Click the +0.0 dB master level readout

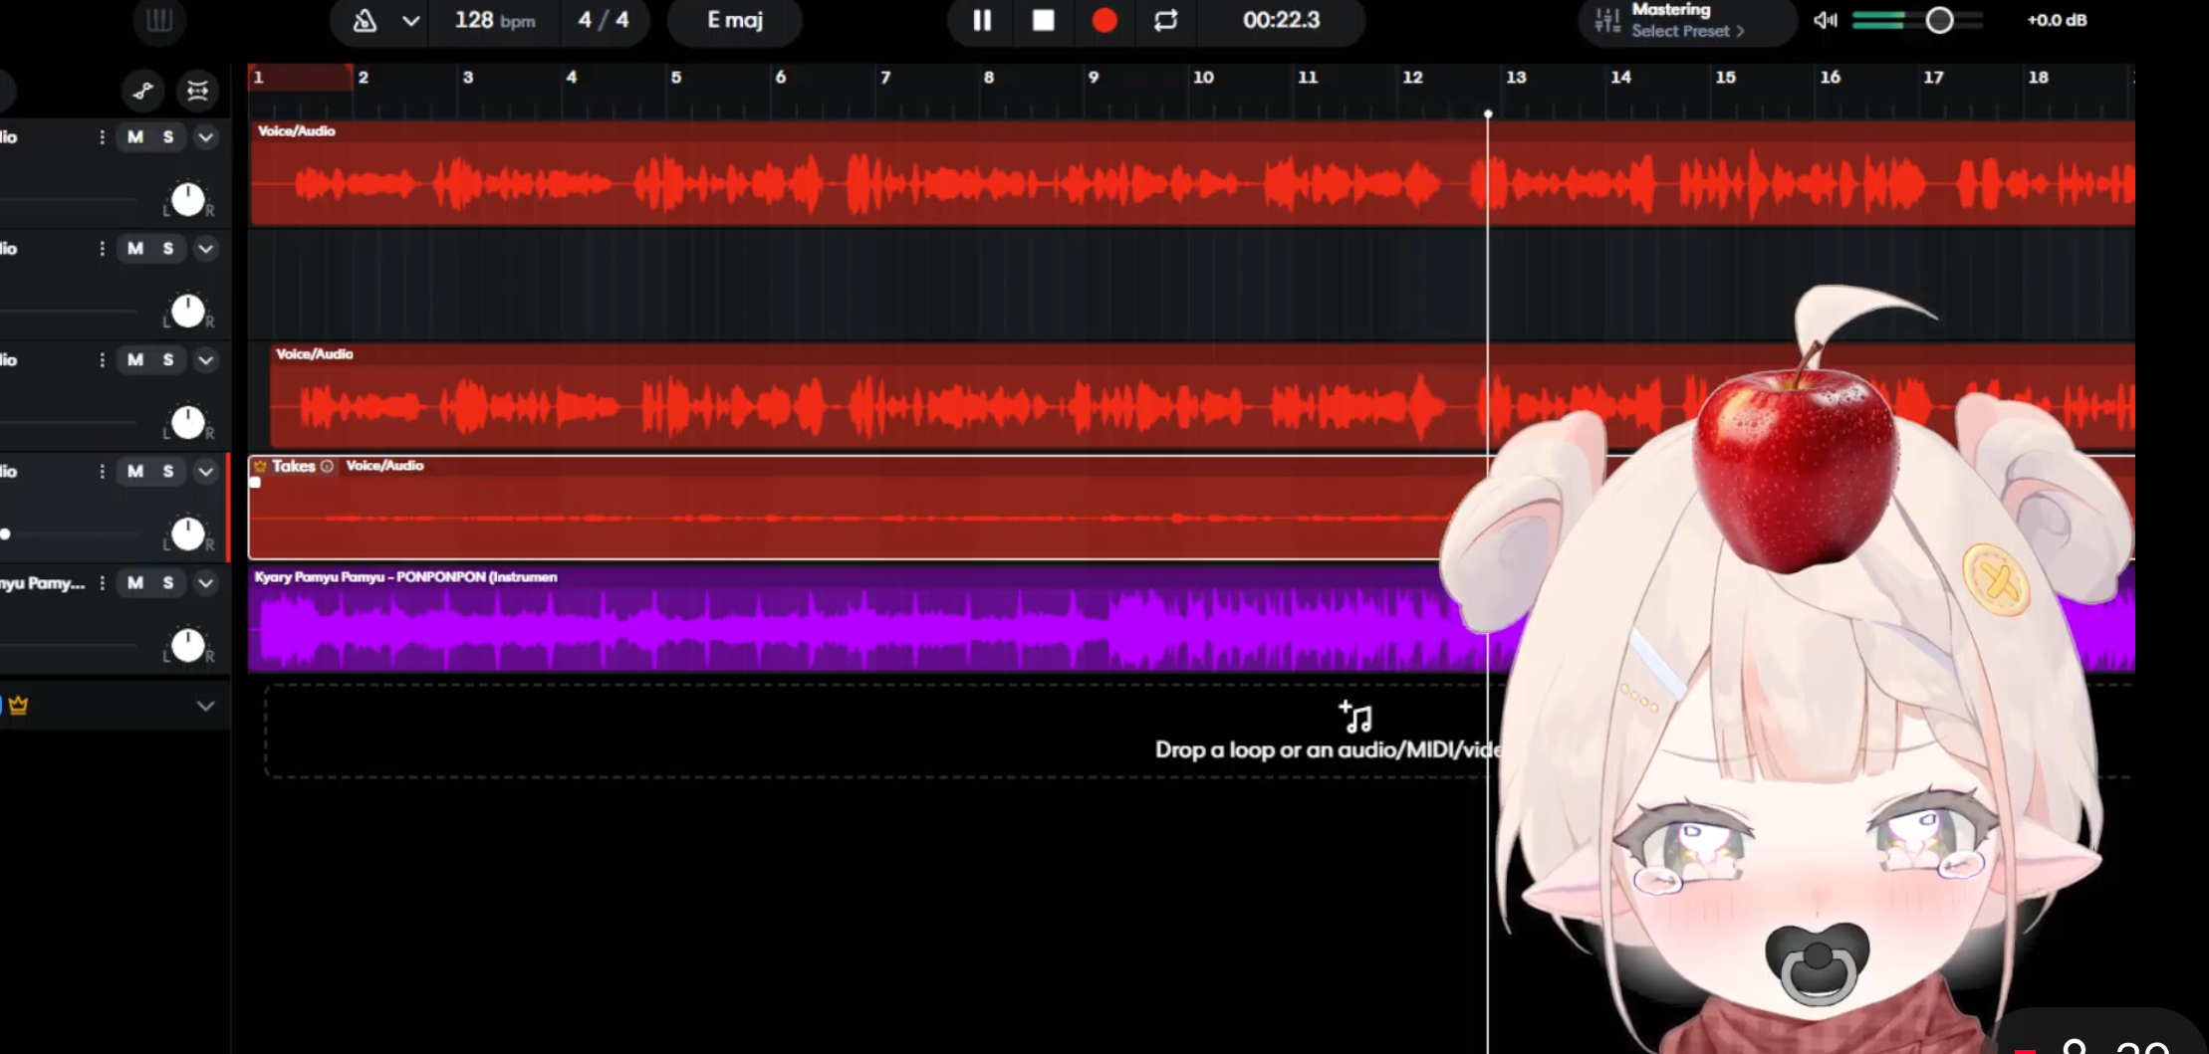(2057, 20)
